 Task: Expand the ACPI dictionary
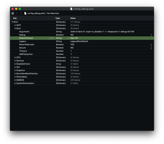tap(15, 25)
